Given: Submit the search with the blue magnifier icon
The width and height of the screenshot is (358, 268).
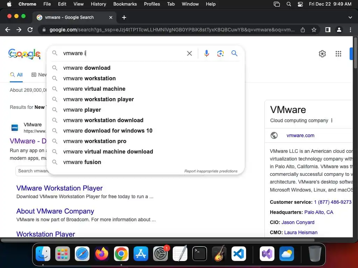Looking at the screenshot, I should point(234,53).
